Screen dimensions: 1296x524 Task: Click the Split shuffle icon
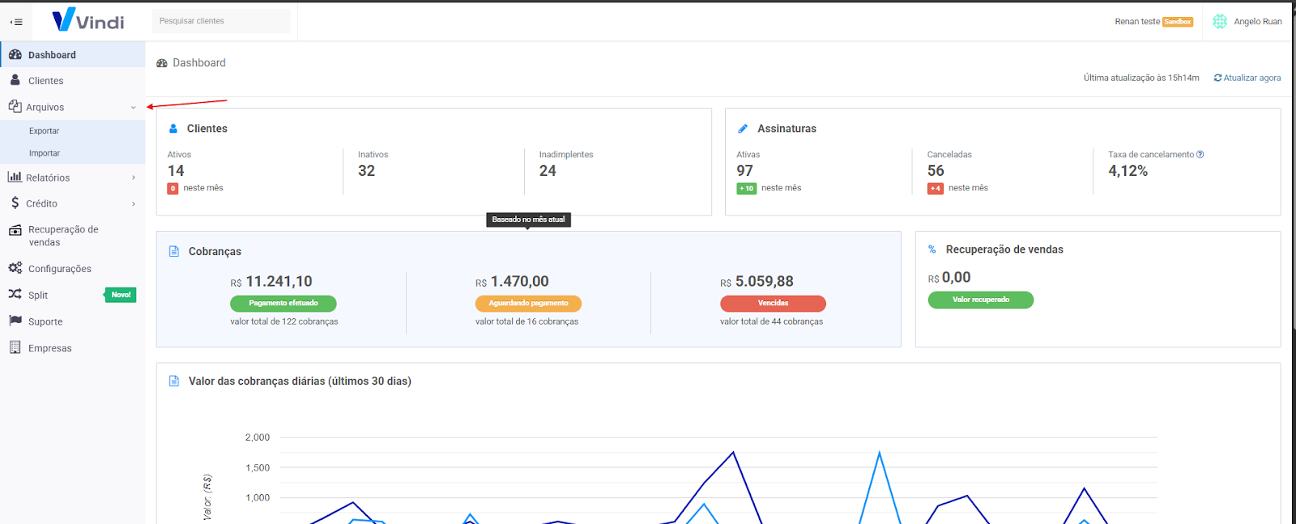15,294
